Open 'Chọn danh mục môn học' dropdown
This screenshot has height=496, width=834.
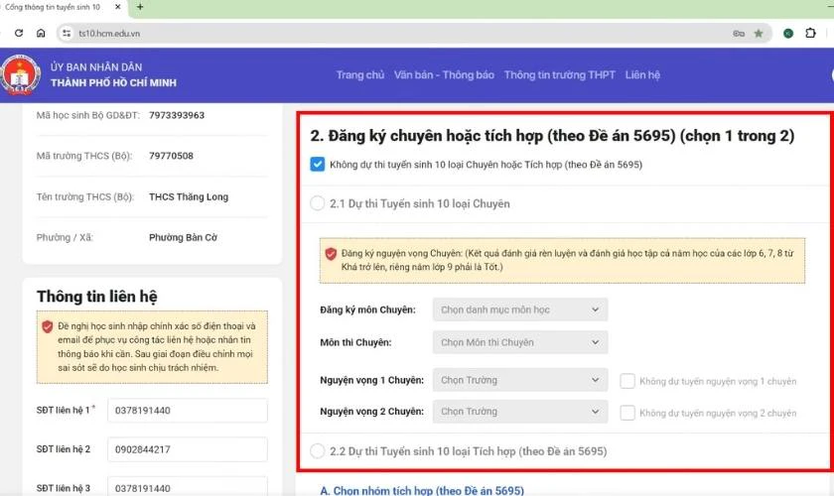click(x=520, y=310)
